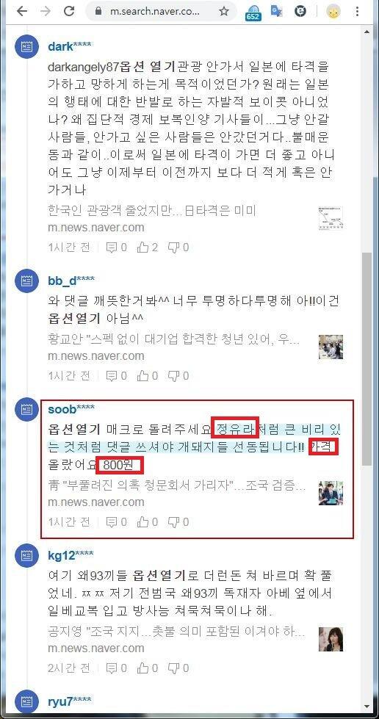Go back using the browser back arrow
379x719 pixels.
click(21, 12)
